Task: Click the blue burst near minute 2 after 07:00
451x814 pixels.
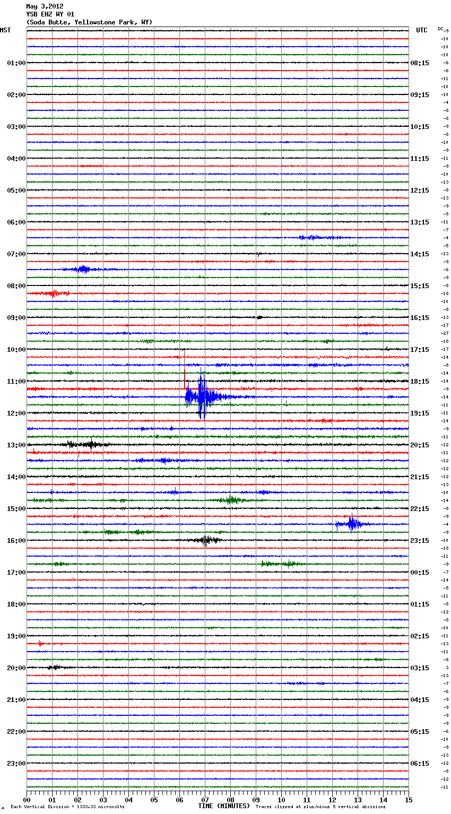Action: pos(83,269)
